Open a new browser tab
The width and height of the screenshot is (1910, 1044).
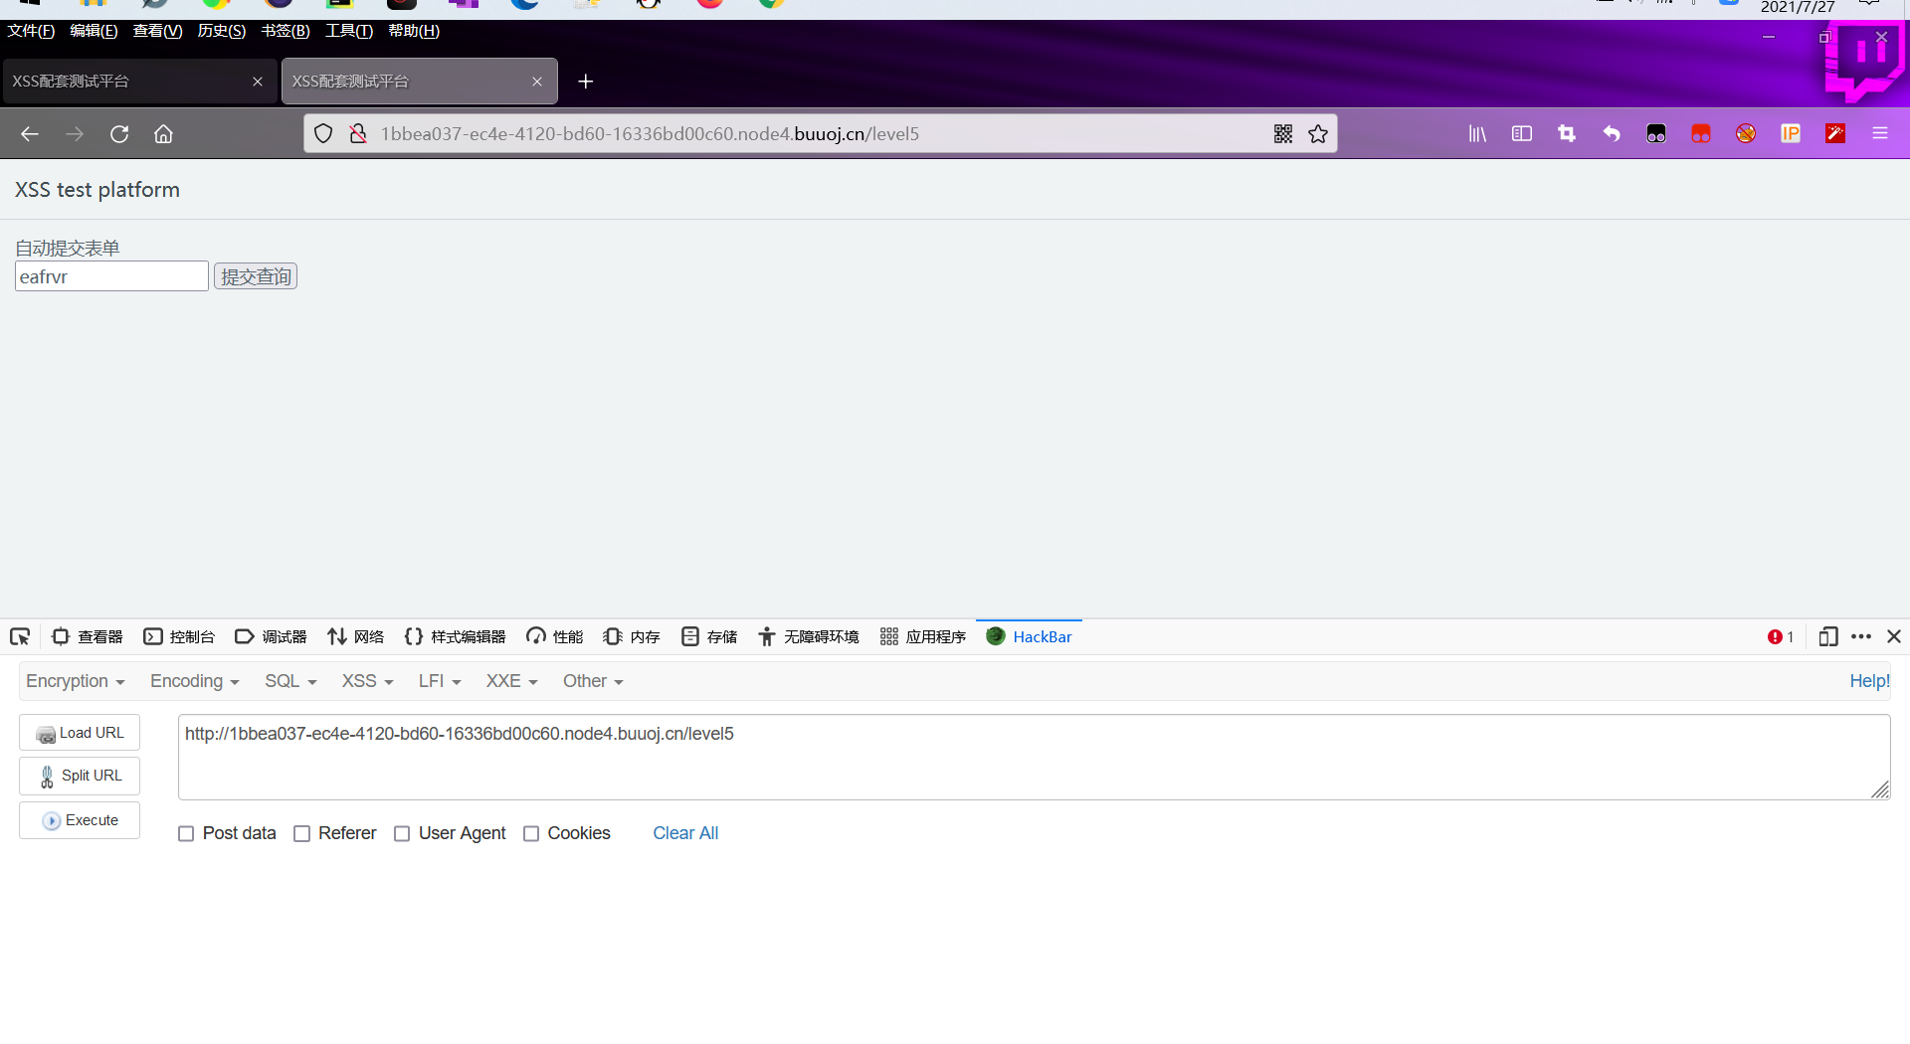[586, 82]
